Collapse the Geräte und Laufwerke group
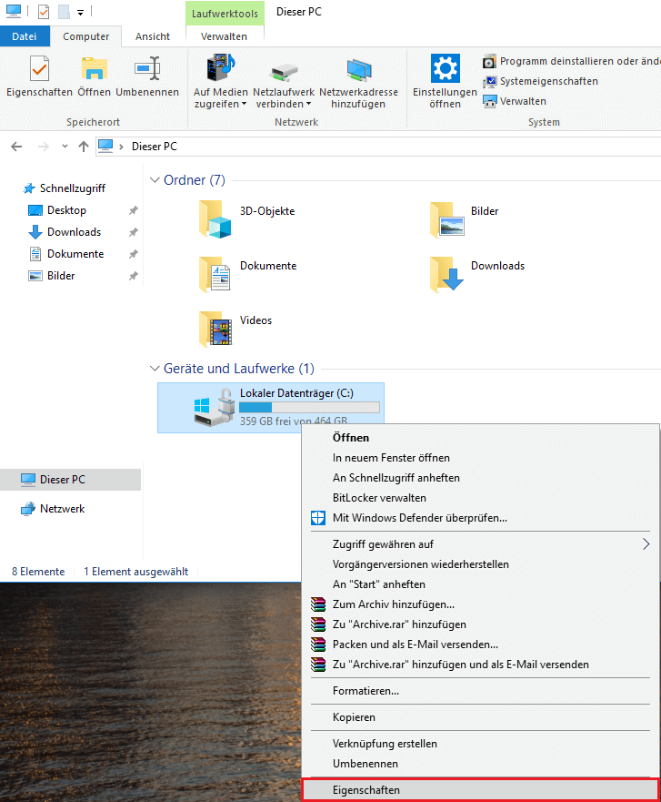The image size is (661, 802). pos(155,369)
